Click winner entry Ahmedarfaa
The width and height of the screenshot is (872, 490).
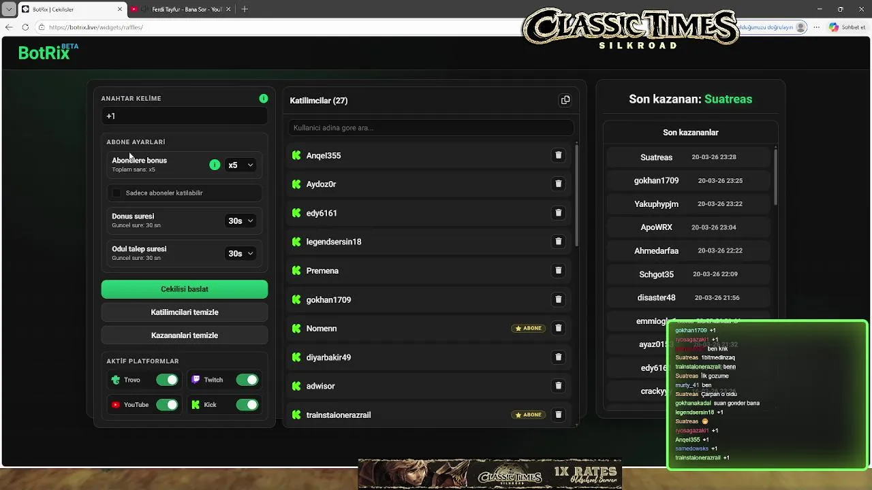688,251
